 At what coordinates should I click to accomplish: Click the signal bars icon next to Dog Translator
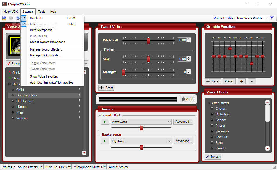pos(79,95)
